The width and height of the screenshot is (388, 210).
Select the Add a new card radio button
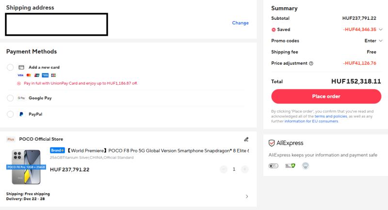pos(10,67)
